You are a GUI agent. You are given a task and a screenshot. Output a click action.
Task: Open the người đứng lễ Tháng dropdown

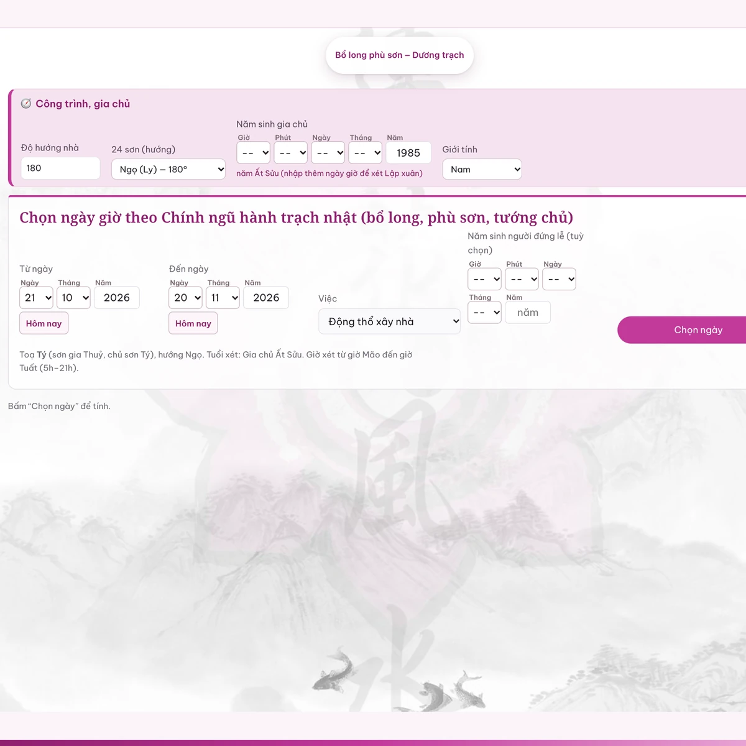[x=484, y=312]
